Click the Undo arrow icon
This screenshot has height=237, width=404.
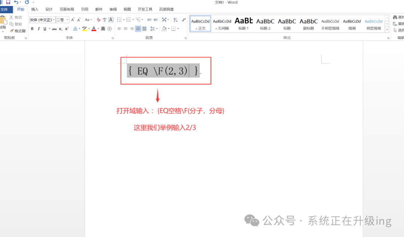tap(16, 2)
